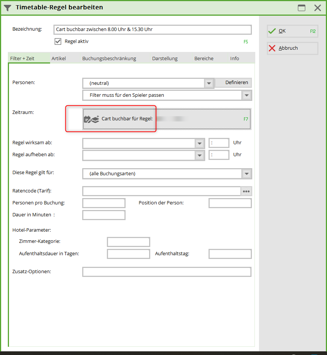The height and width of the screenshot is (355, 327).
Task: Click the Personen pro Buchung field
Action: (x=104, y=203)
